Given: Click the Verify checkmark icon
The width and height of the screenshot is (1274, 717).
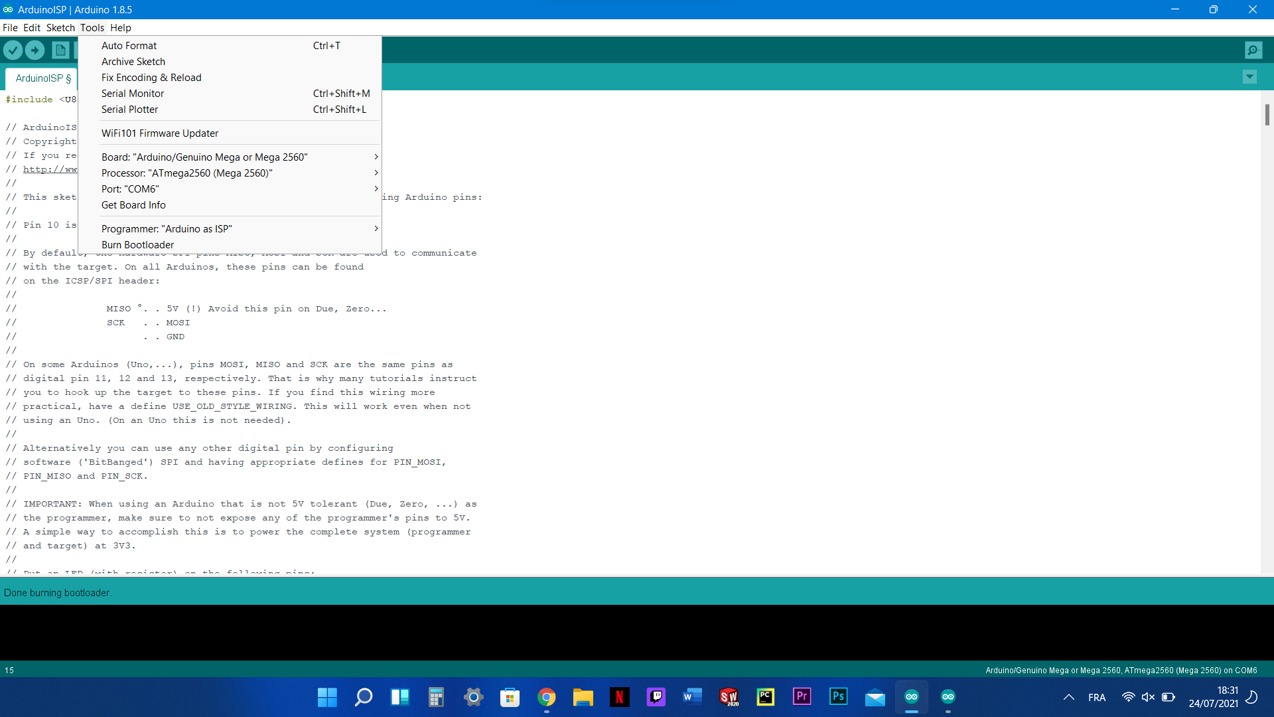Looking at the screenshot, I should click(x=13, y=50).
